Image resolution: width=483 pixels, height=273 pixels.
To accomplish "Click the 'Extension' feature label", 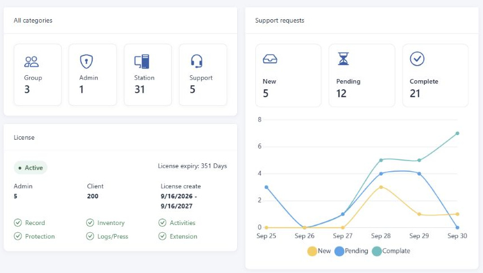I will (183, 236).
